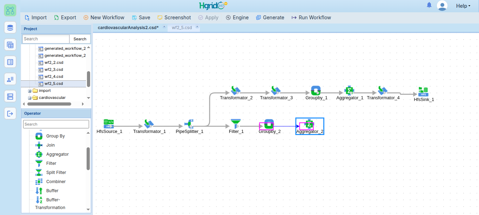The width and height of the screenshot is (479, 215).
Task: Take a Screenshot of the workflow
Action: coord(174,18)
